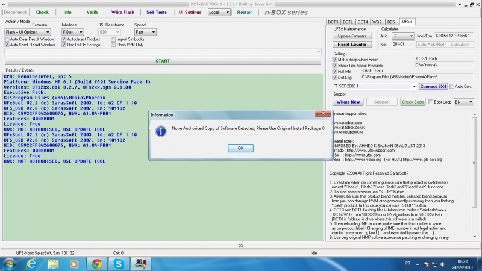Open the Local dropdown in toolbar
The height and width of the screenshot is (271, 482).
point(219,12)
